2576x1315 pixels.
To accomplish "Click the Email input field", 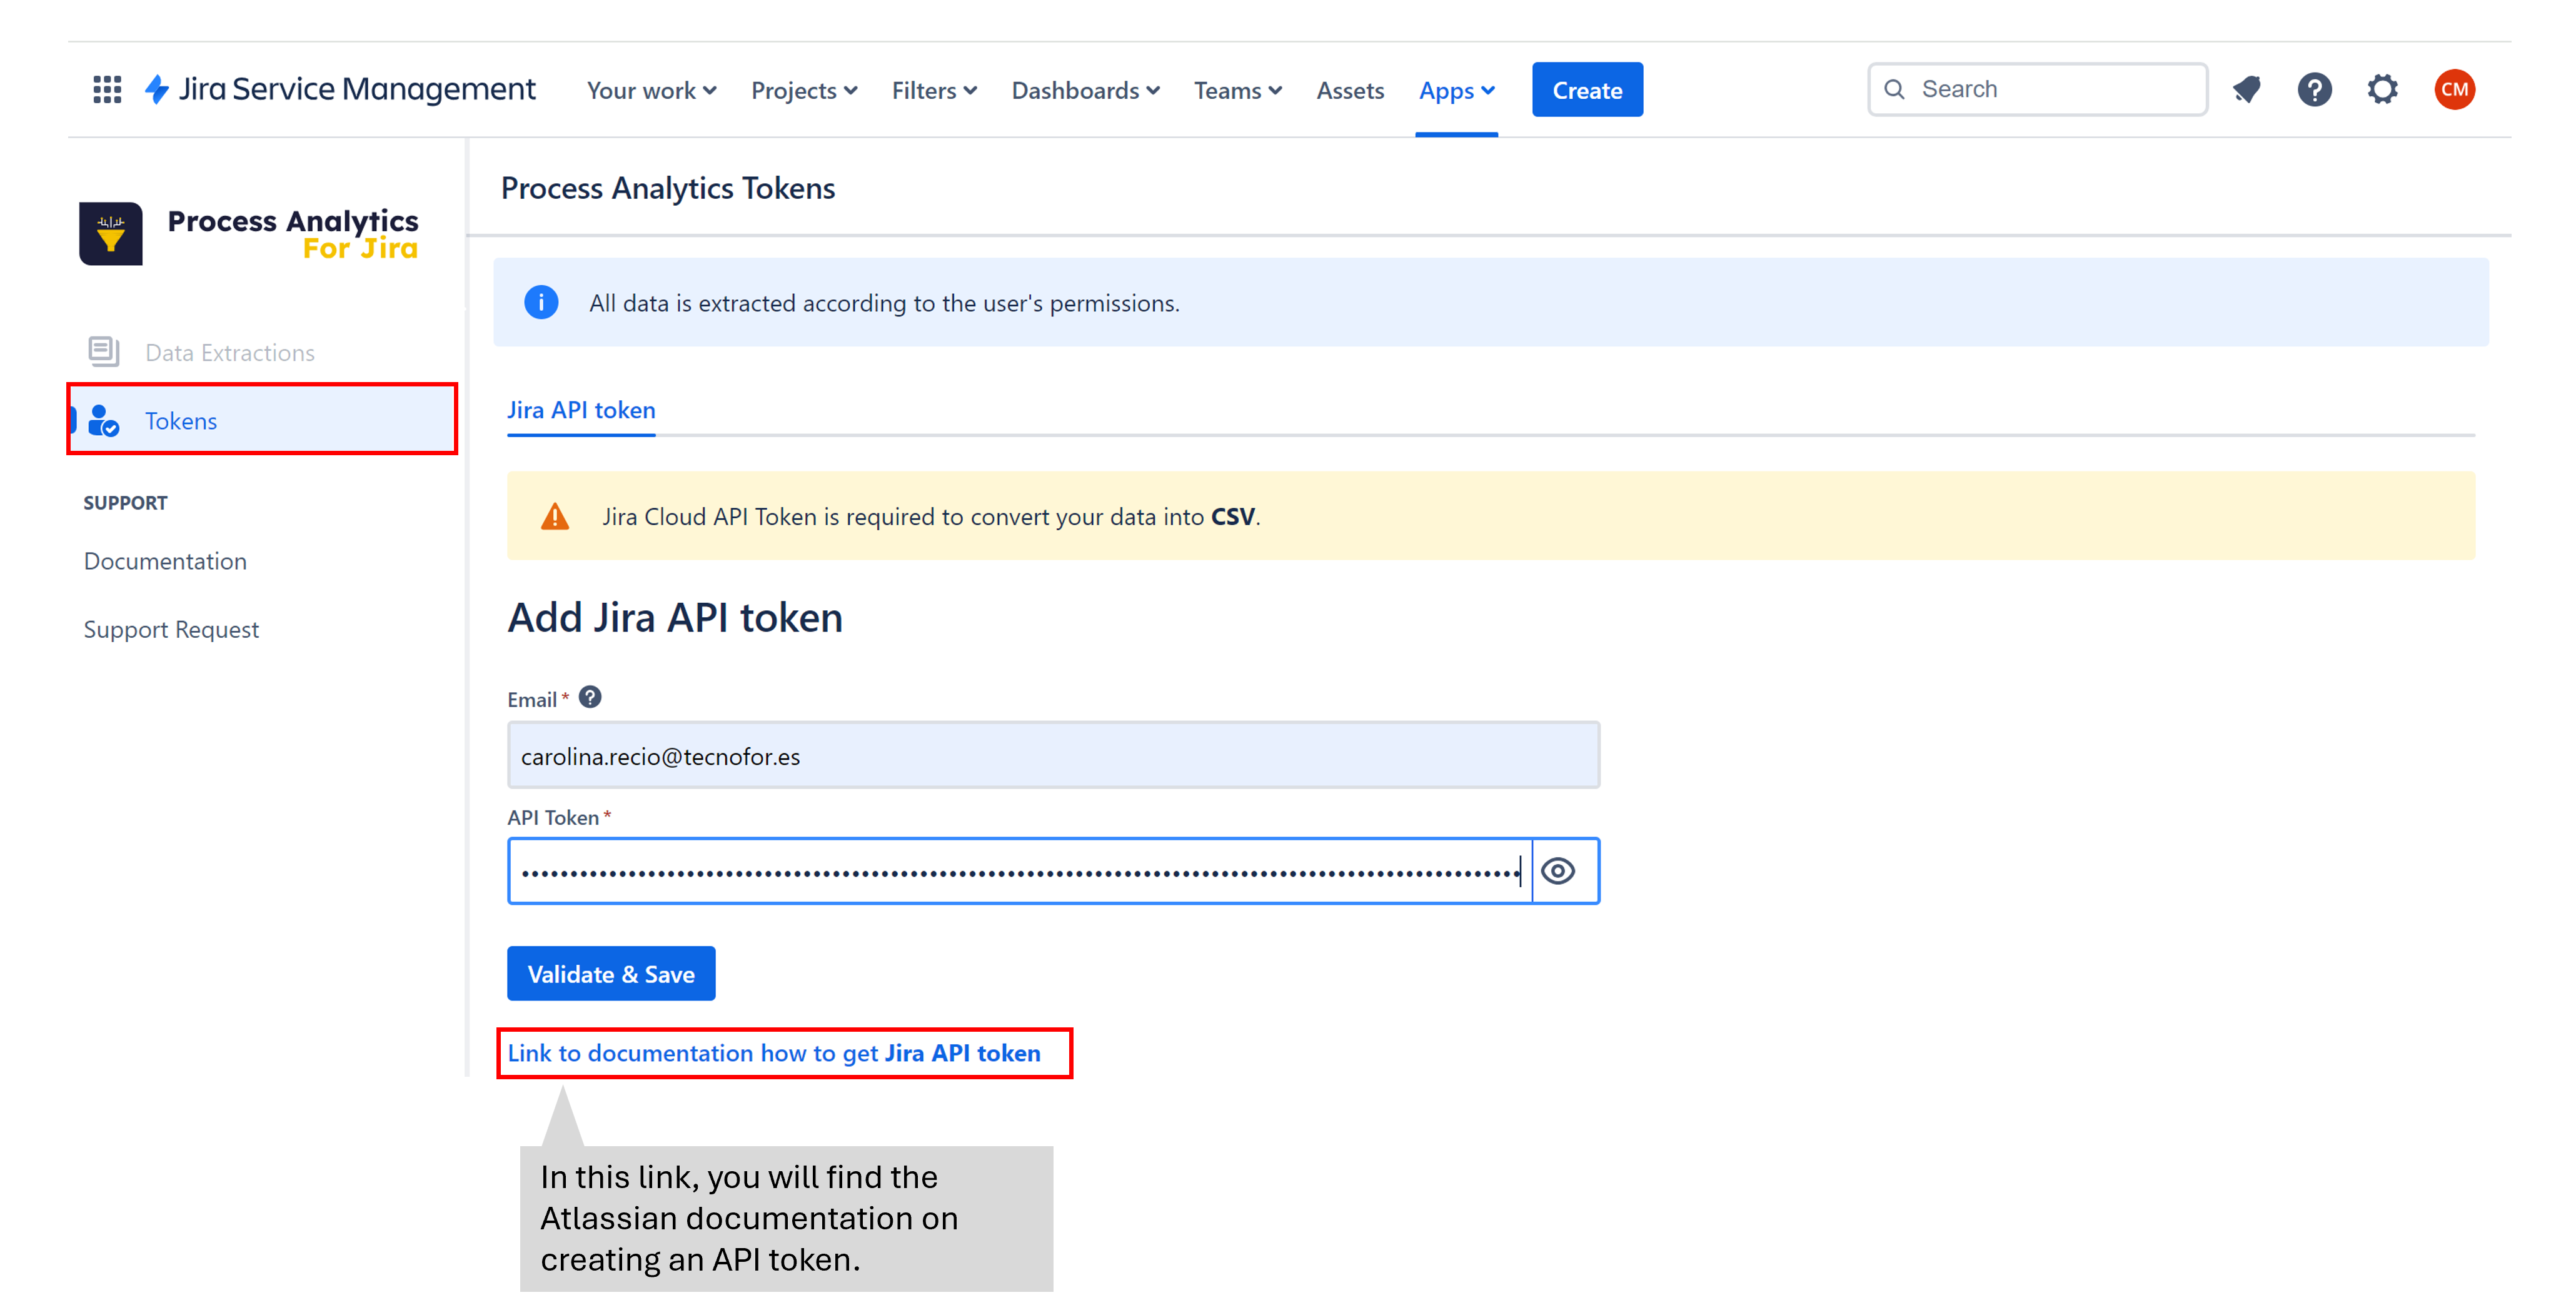I will (x=1053, y=755).
